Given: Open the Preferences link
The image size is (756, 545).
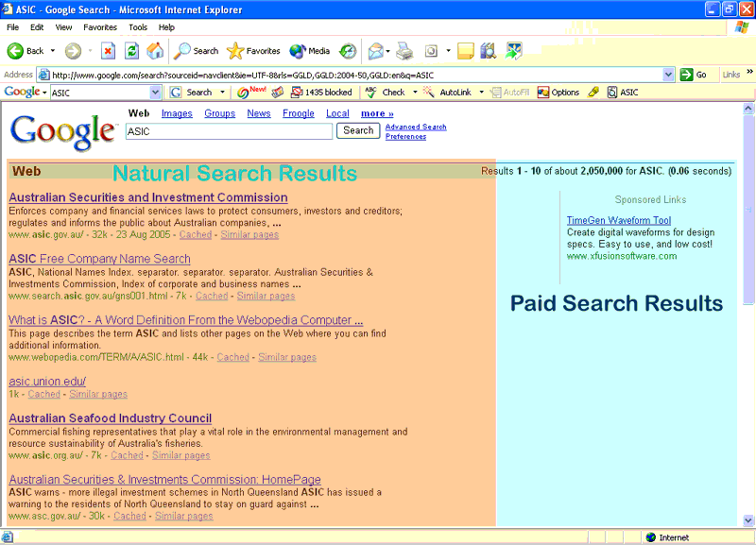Looking at the screenshot, I should pyautogui.click(x=405, y=136).
